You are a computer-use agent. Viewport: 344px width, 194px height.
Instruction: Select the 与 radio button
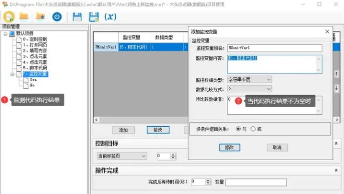[x=238, y=129]
